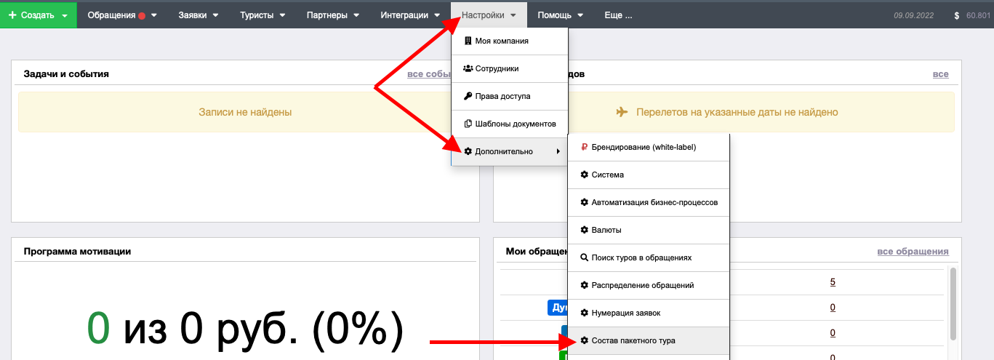This screenshot has height=360, width=994.
Task: Click Записи не найдены notice
Action: (245, 112)
